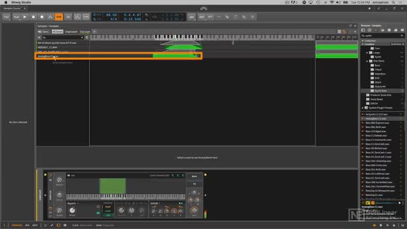Image resolution: width=407 pixels, height=229 pixels.
Task: Select Bass Bb0 Exprezd.wav in the file list
Action: click(377, 123)
